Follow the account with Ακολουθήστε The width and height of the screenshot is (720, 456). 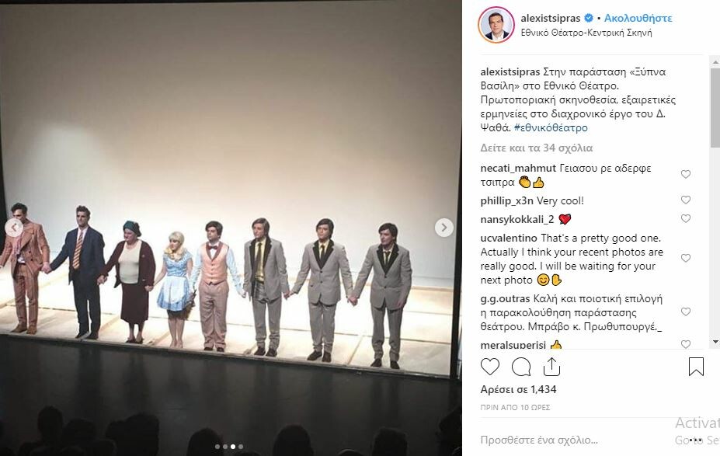click(638, 19)
